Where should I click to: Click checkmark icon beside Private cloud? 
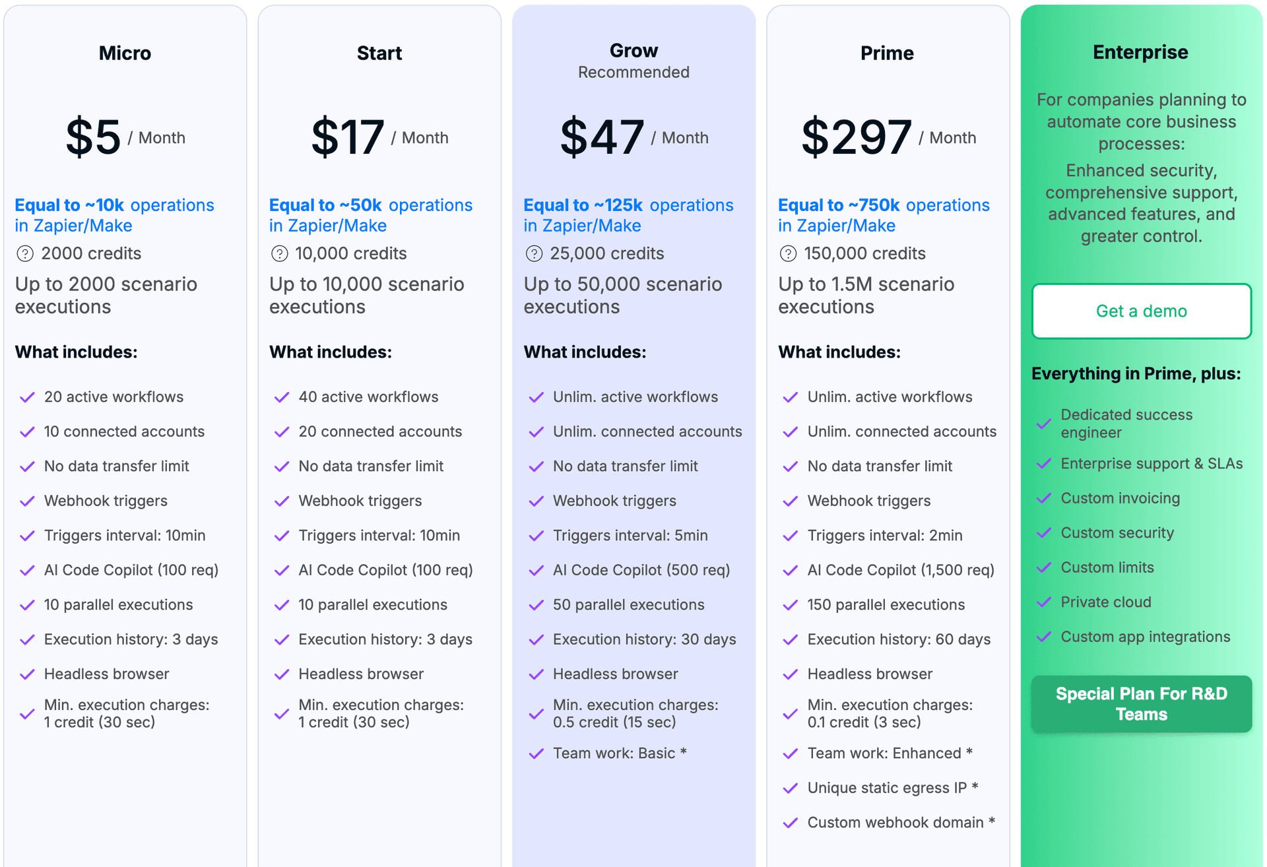coord(1043,602)
